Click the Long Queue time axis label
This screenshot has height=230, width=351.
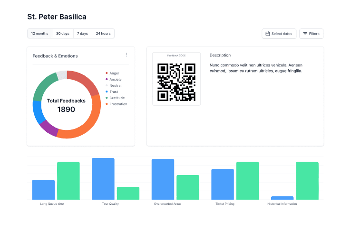click(52, 204)
